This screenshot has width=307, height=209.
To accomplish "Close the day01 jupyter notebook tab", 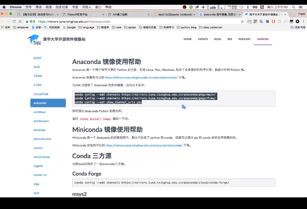I will (194, 15).
